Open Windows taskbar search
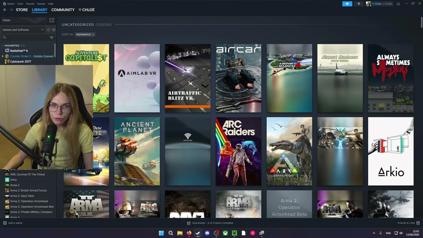This screenshot has height=238, width=423. [171, 233]
